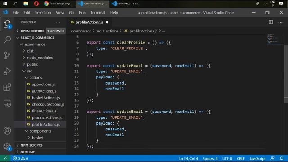Click the feedback icon in status bar
The width and height of the screenshot is (288, 162).
point(273,158)
